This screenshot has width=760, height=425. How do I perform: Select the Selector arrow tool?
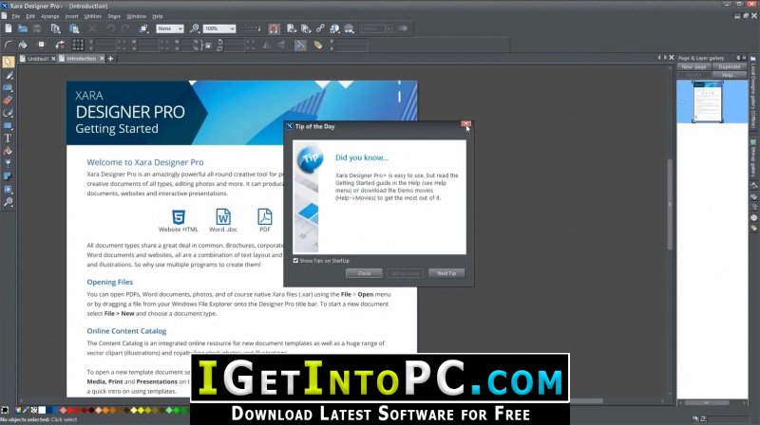tap(8, 62)
